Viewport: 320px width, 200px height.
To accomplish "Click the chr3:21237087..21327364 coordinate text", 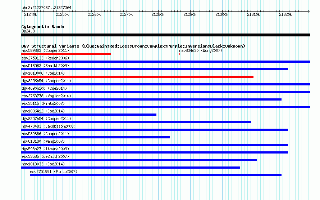I will pos(46,8).
